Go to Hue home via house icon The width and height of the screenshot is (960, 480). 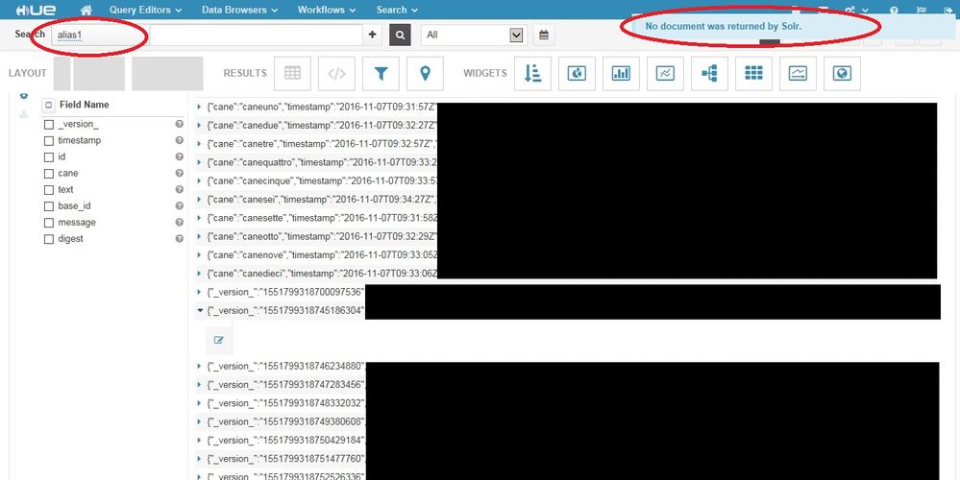86,10
